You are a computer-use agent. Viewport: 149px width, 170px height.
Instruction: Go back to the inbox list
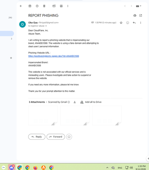[x=21, y=6]
